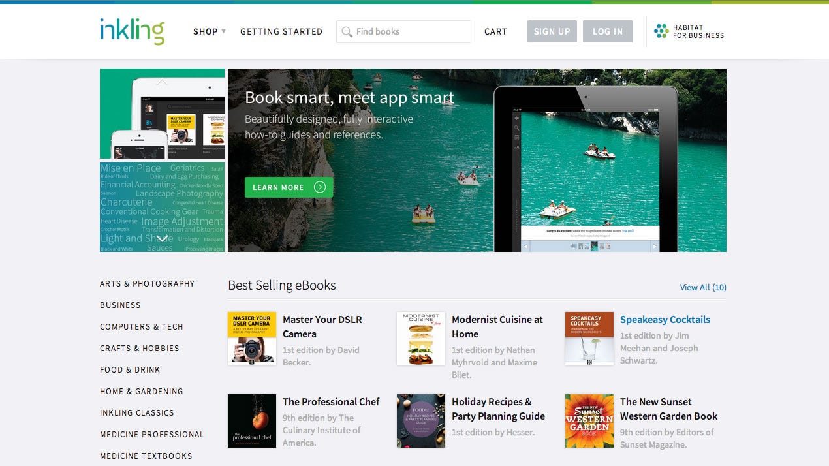This screenshot has width=829, height=466.
Task: Open the Habitat for Business link
Action: pyautogui.click(x=689, y=31)
